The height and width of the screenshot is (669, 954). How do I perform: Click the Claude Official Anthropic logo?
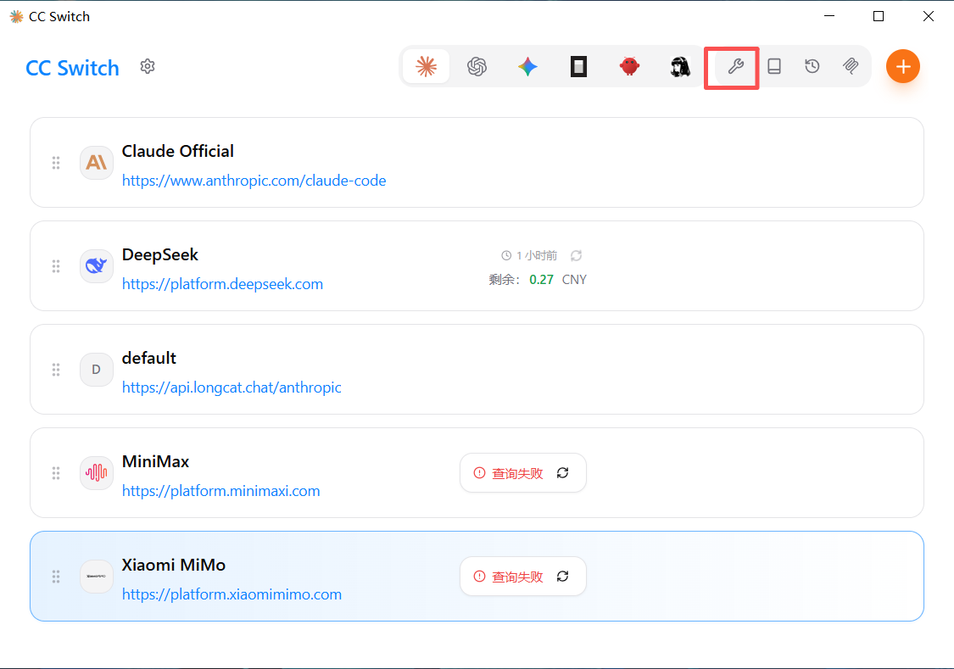96,163
